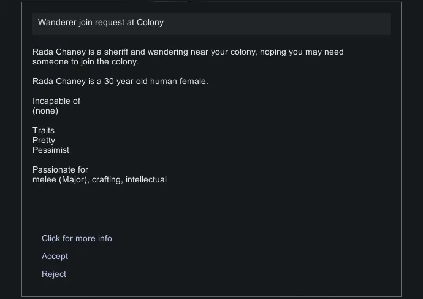Click the 'intellectual' passion word

pyautogui.click(x=146, y=179)
